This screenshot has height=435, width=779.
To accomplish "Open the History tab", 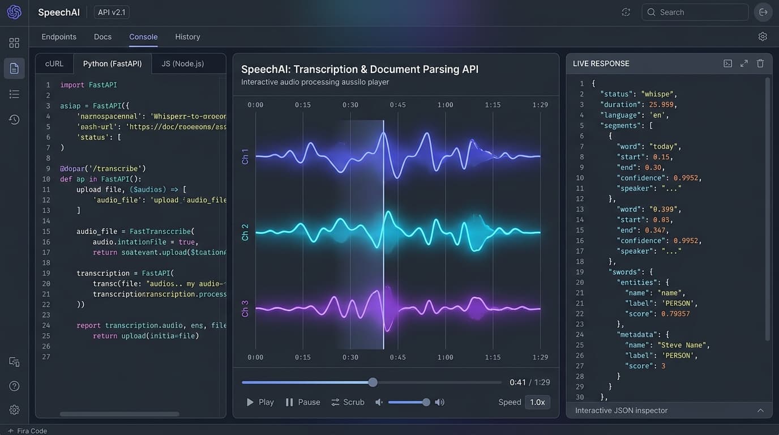I will [187, 37].
